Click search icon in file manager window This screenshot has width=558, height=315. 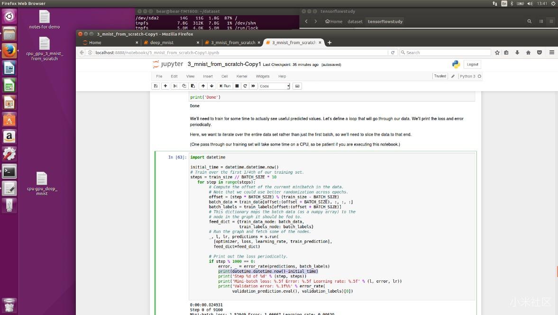click(529, 21)
